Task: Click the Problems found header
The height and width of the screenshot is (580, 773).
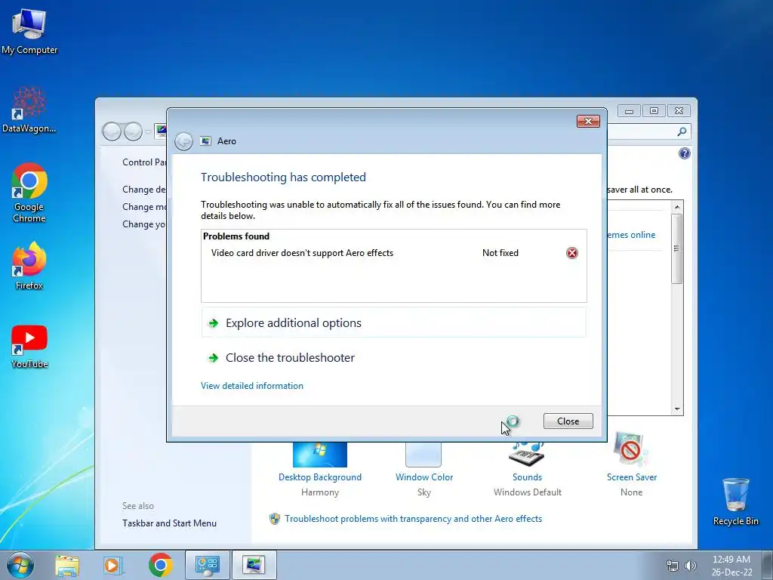Action: [x=236, y=236]
